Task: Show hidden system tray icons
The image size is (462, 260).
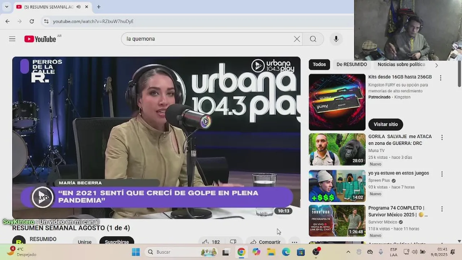Action: tap(348, 252)
